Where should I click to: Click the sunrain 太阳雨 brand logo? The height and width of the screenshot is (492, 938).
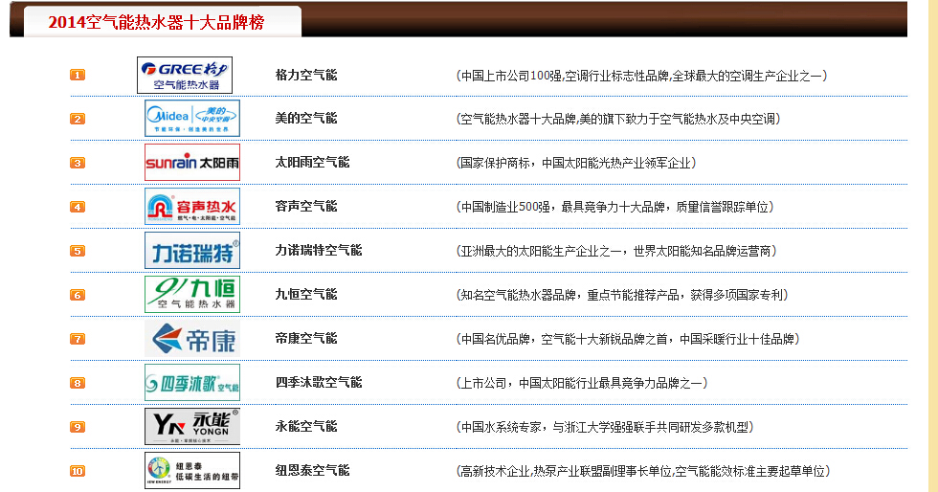(192, 162)
